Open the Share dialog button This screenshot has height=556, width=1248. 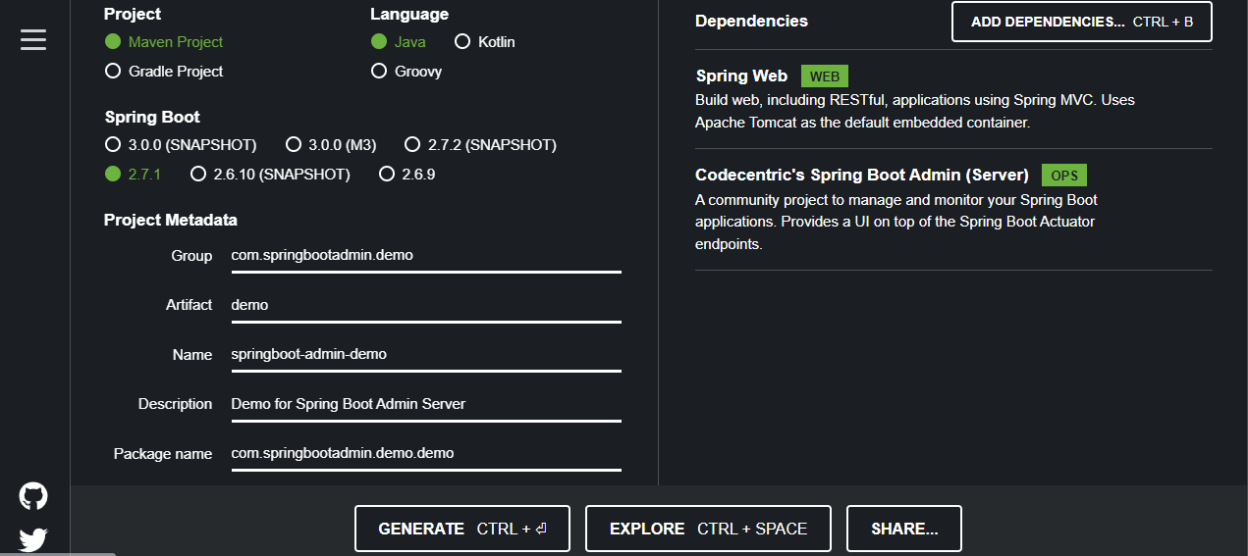tap(903, 529)
